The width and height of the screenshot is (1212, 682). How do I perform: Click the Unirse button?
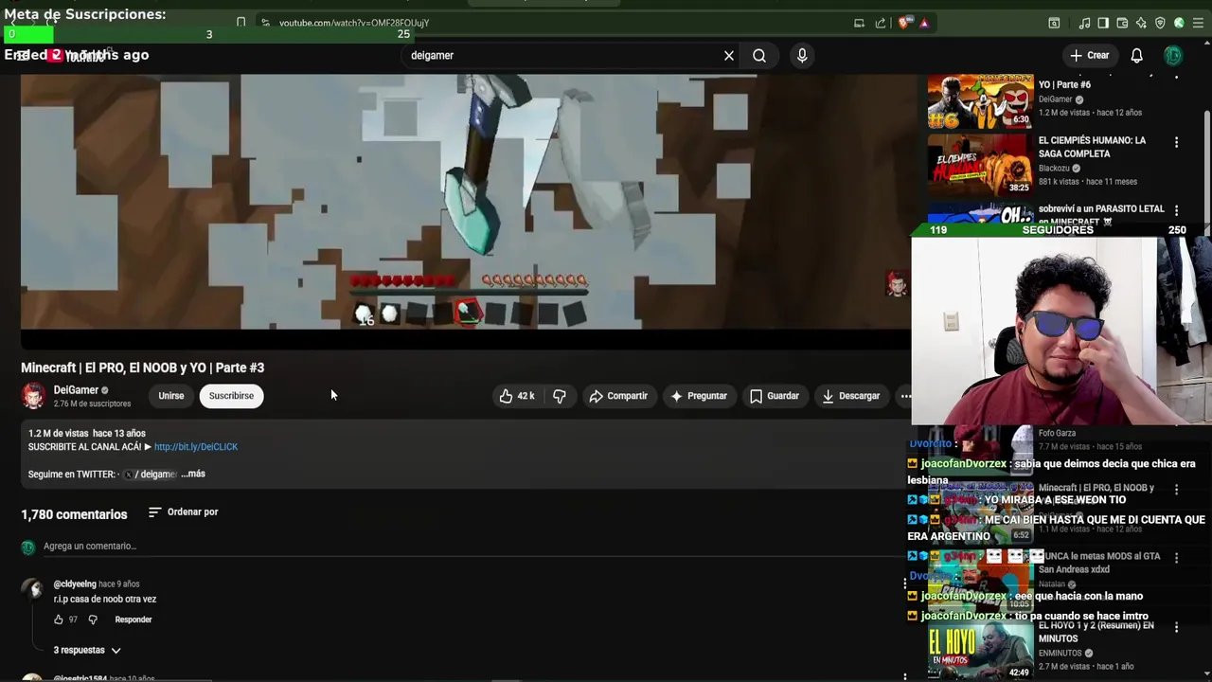[x=171, y=396]
